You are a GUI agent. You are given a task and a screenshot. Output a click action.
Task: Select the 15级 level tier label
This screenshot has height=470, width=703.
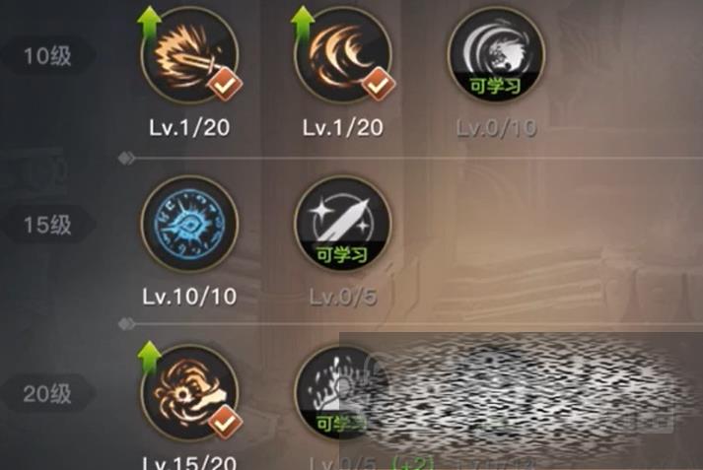click(x=47, y=225)
